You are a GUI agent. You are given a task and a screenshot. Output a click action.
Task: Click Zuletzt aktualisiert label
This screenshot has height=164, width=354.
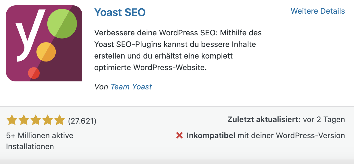(264, 119)
